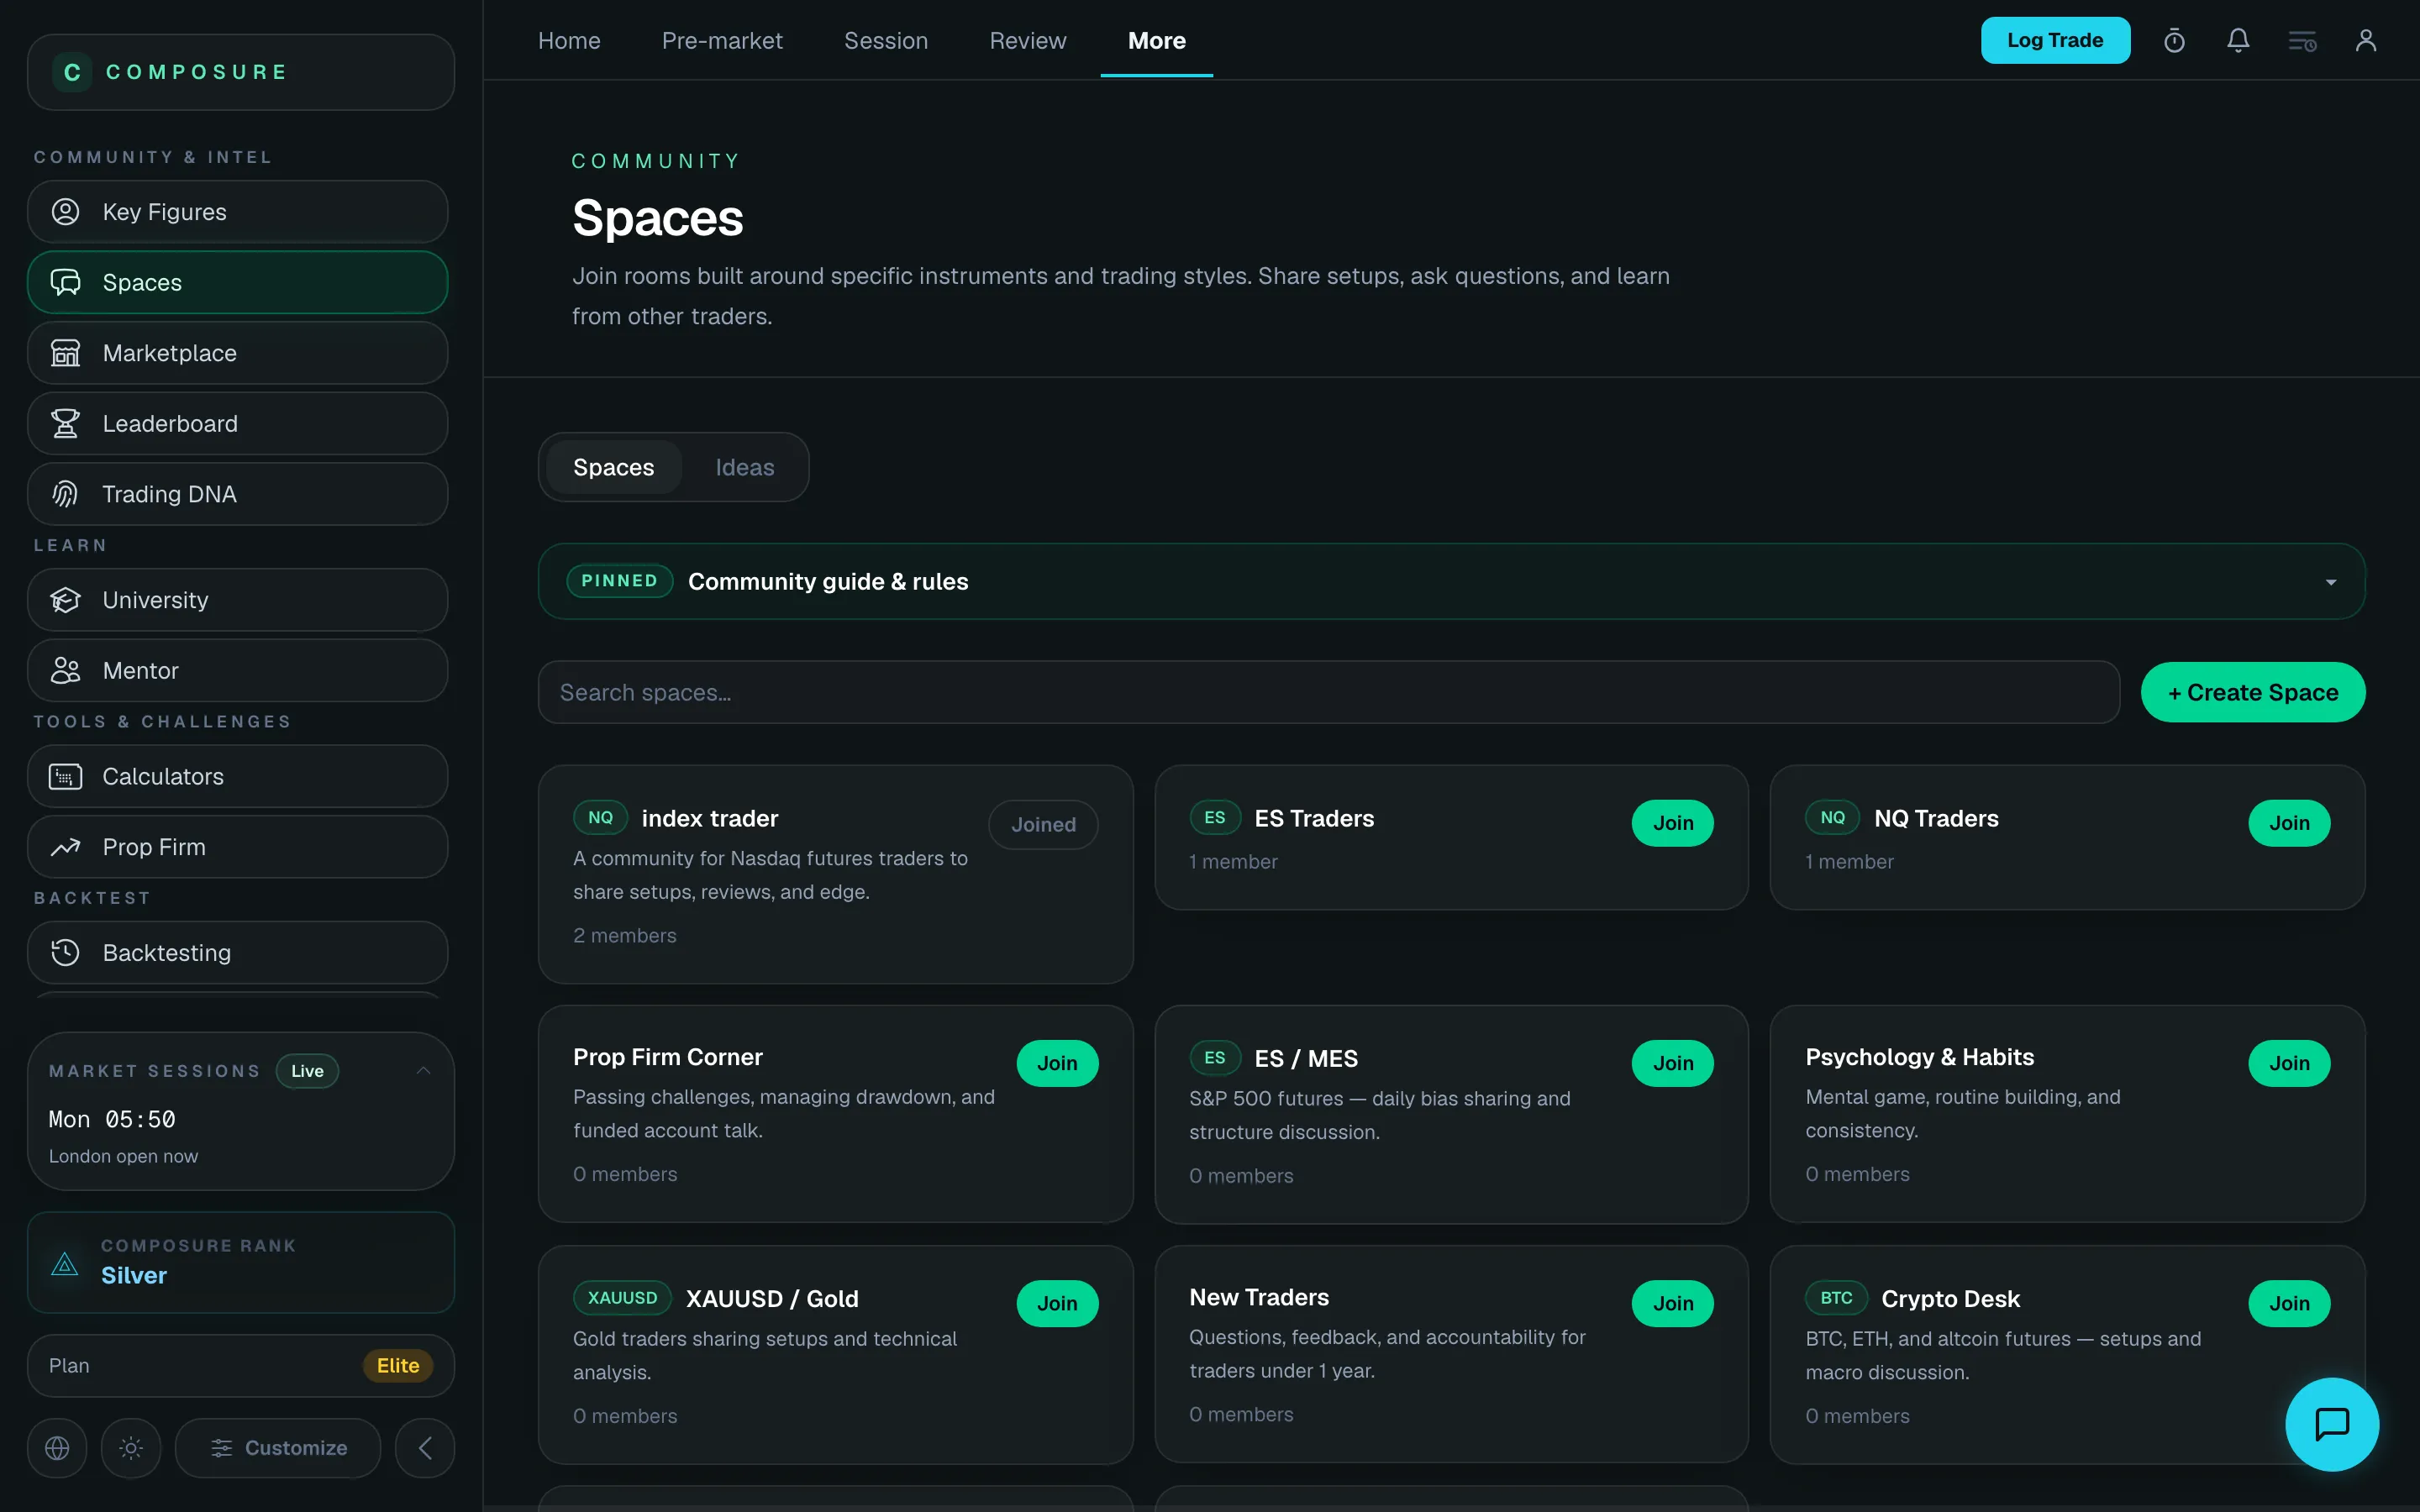Screen dimensions: 2420x1512
Task: Go to the Review tab
Action: 1028,41
